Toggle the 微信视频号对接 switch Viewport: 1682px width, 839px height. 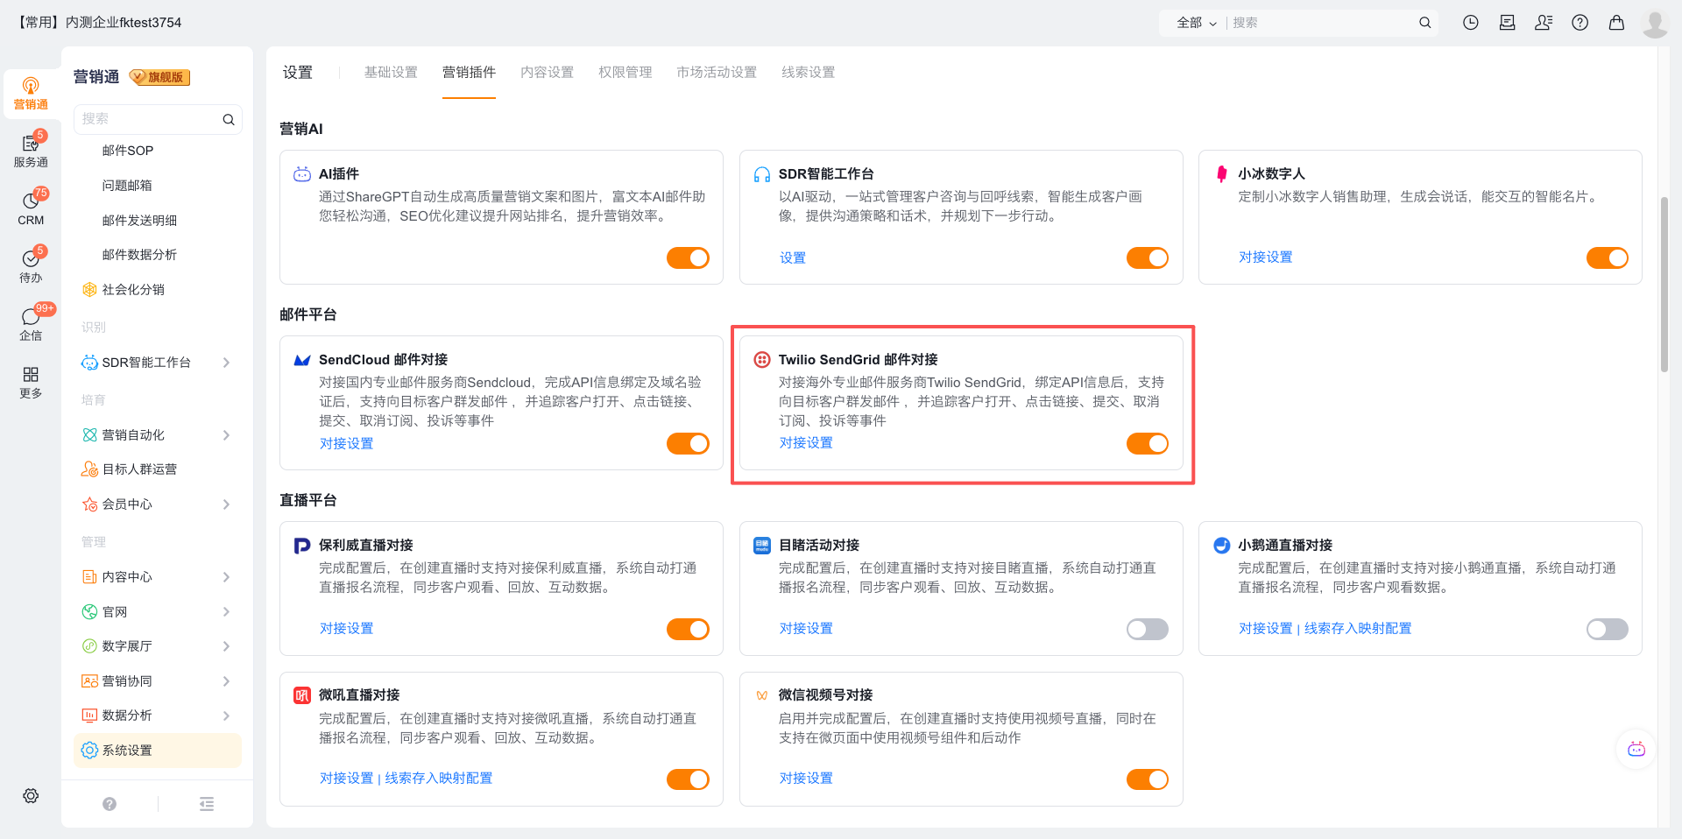tap(1148, 779)
